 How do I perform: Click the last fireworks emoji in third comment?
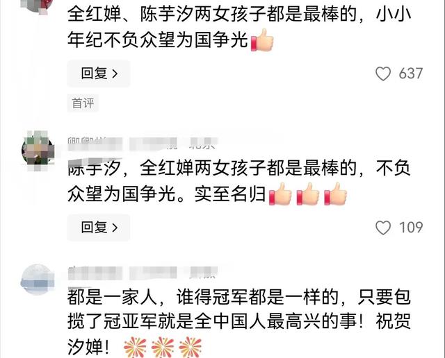click(x=190, y=347)
